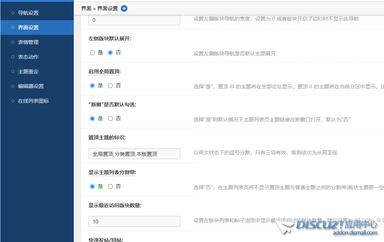The height and width of the screenshot is (242, 384).
Task: Set “新窗”是否默认勾选 to 否
Action: pos(110,119)
